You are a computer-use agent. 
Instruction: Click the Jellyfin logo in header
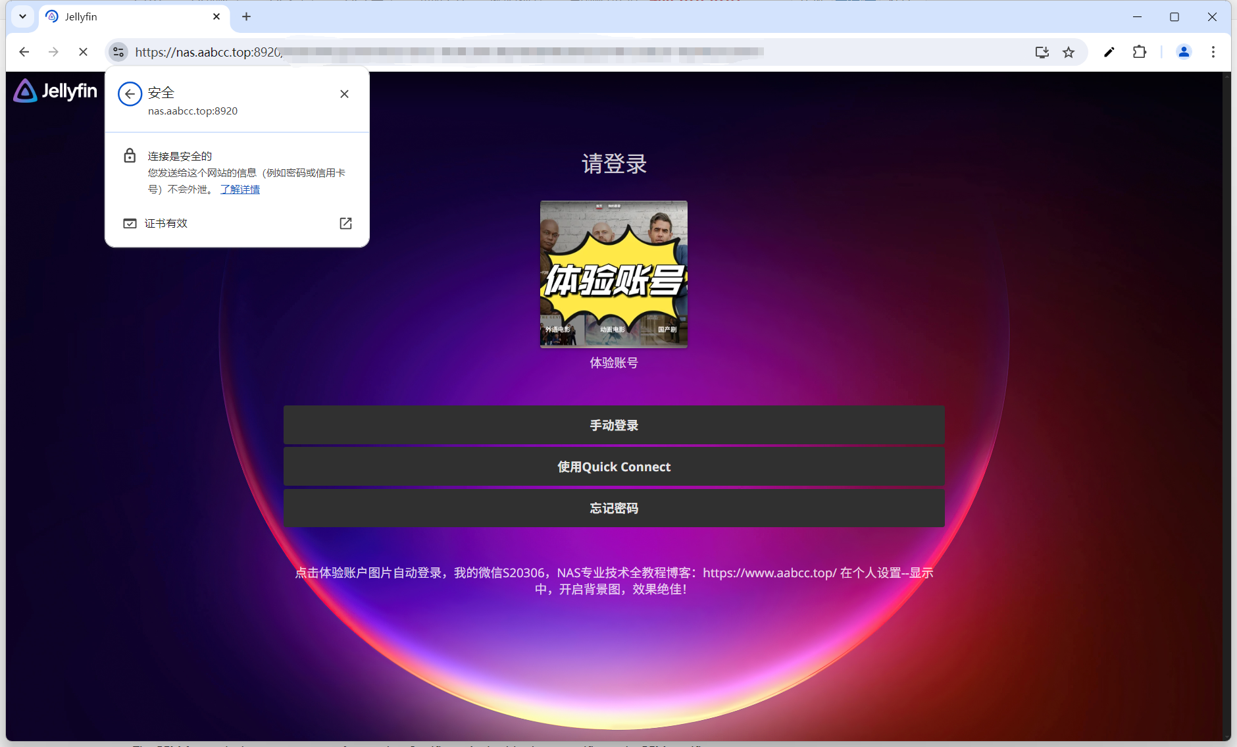55,91
